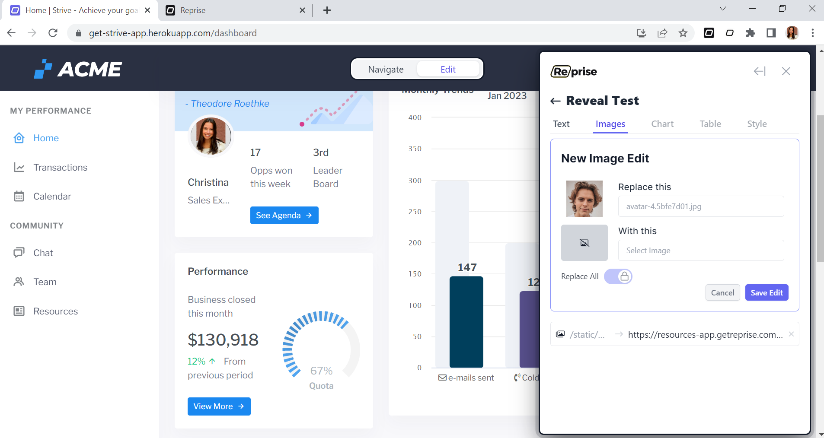This screenshot has width=824, height=438.
Task: Click the See Agenda button
Action: [x=284, y=215]
